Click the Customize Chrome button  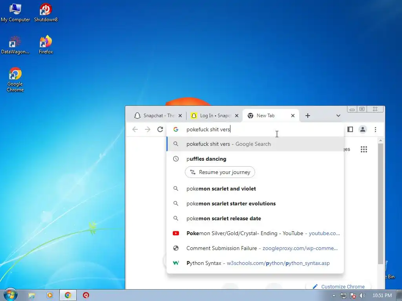coord(339,286)
